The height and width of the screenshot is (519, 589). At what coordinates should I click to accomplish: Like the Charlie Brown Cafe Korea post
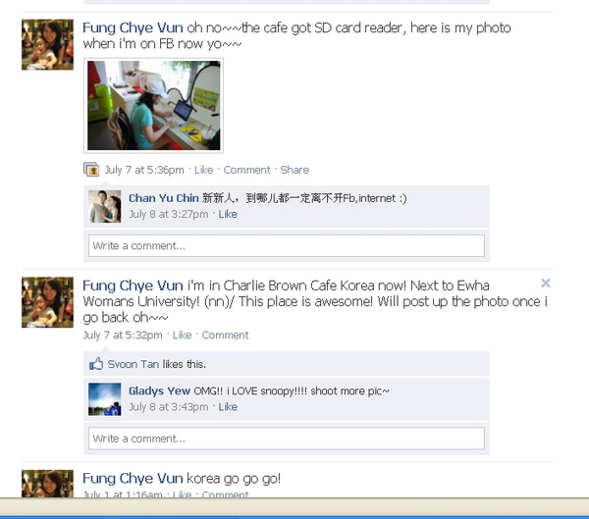182,335
